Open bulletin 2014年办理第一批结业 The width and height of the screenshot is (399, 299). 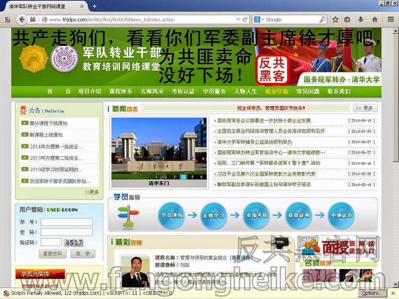[x=56, y=146]
